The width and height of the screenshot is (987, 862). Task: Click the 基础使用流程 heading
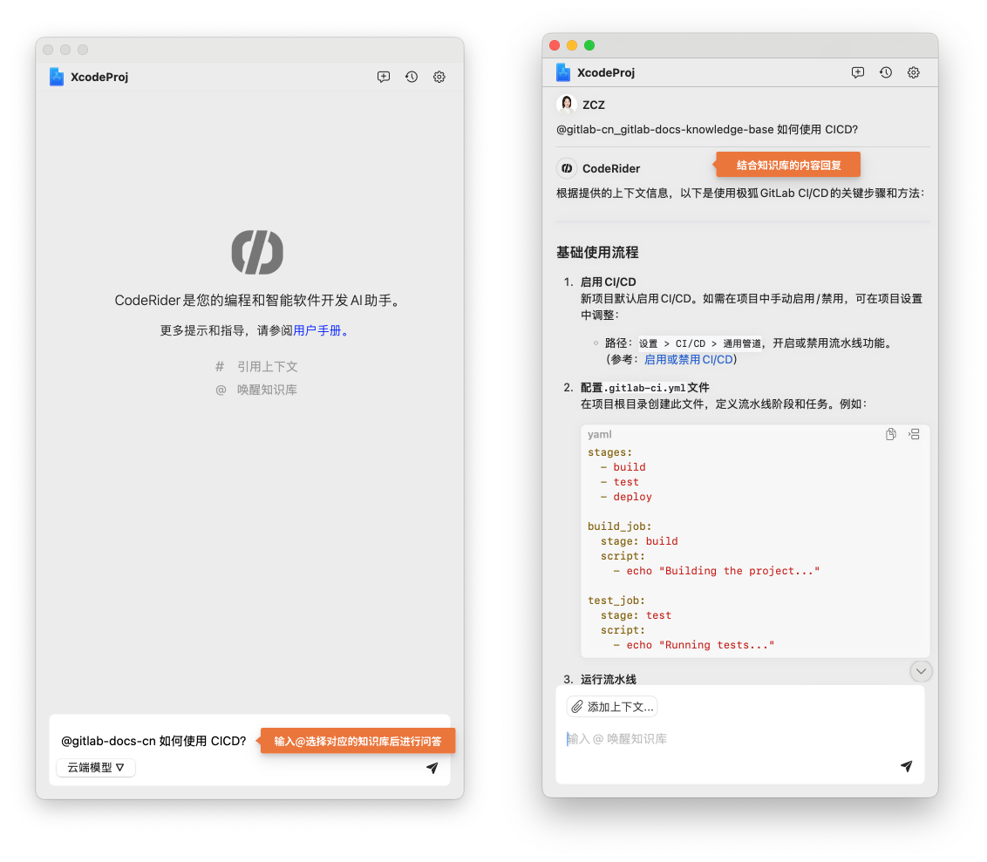[597, 252]
